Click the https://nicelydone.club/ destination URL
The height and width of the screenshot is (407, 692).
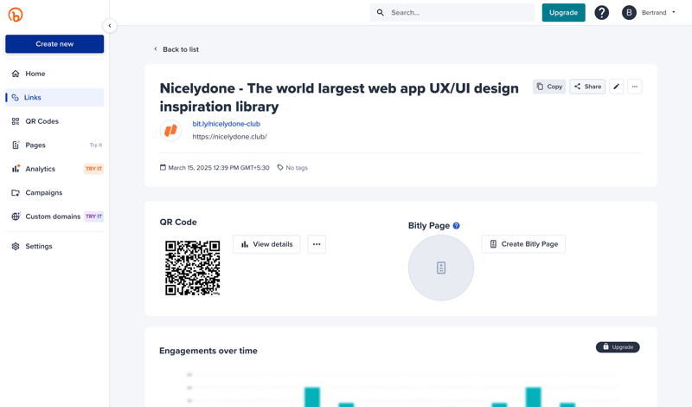(229, 137)
